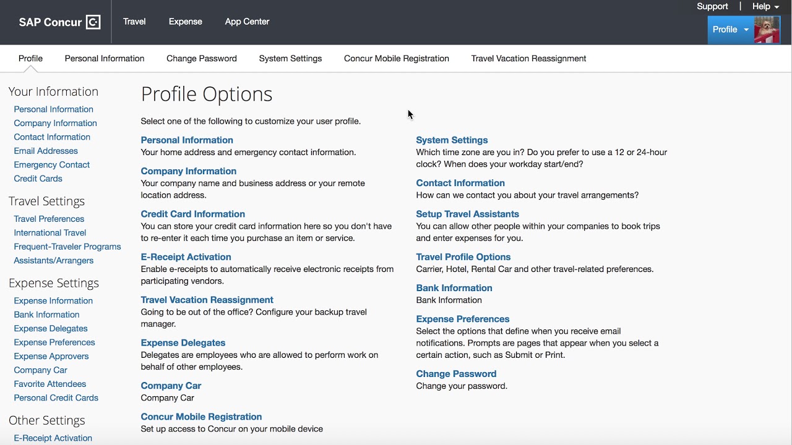Click Change Password heading in Profile Options

(x=456, y=375)
